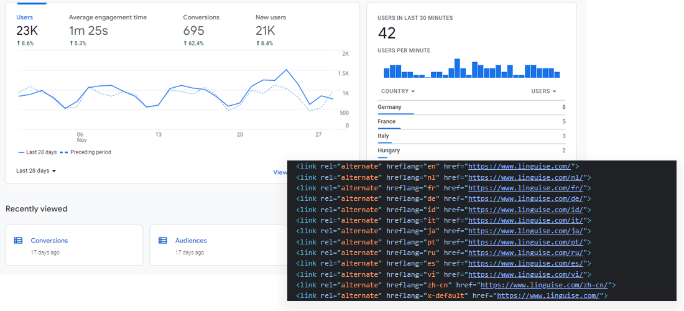Expand the COUNTRY dimension dropdown
Screen dimensions: 684x311
click(397, 91)
